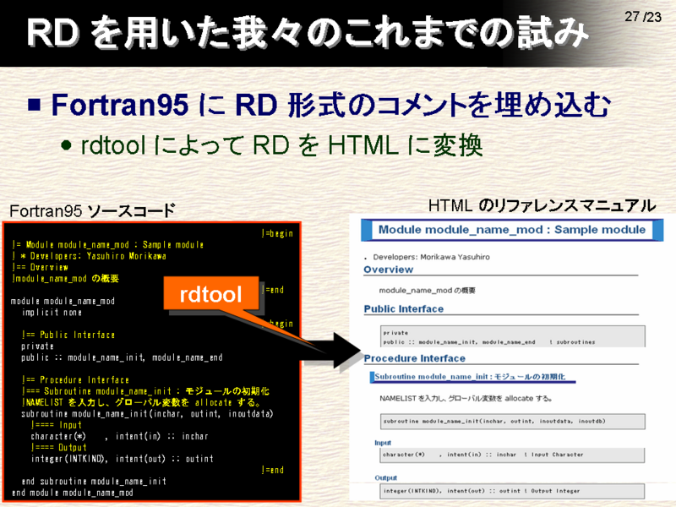The image size is (676, 507).
Task: Open the Procedure Interface section heading
Action: point(414,358)
